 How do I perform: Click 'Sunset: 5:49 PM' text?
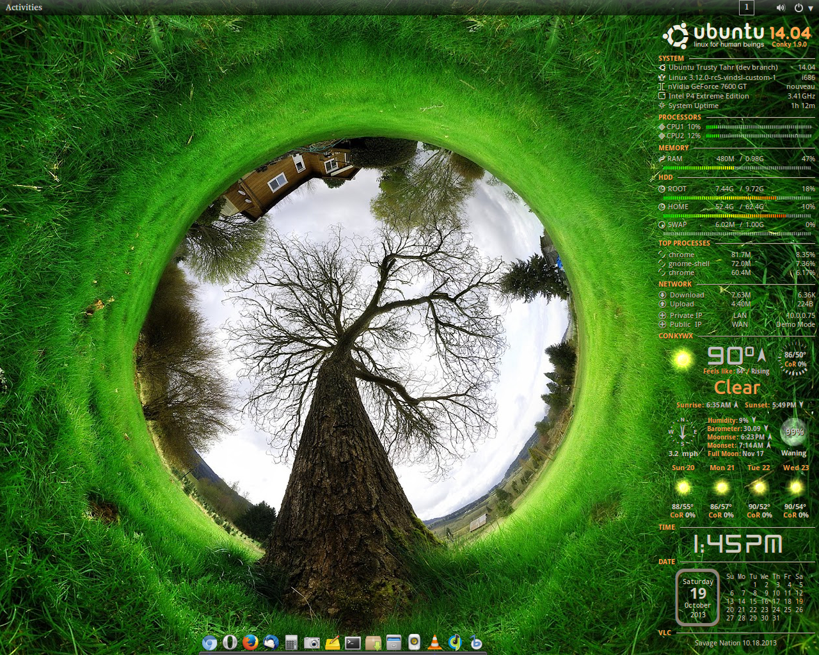[770, 405]
